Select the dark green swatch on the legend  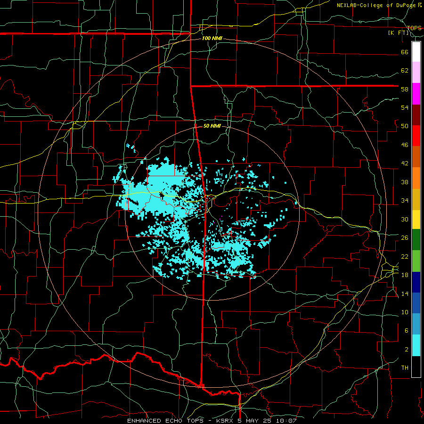pyautogui.click(x=416, y=240)
